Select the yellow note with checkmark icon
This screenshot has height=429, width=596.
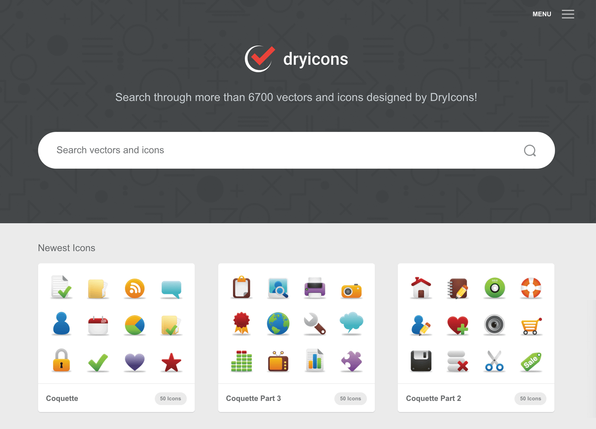coord(171,325)
